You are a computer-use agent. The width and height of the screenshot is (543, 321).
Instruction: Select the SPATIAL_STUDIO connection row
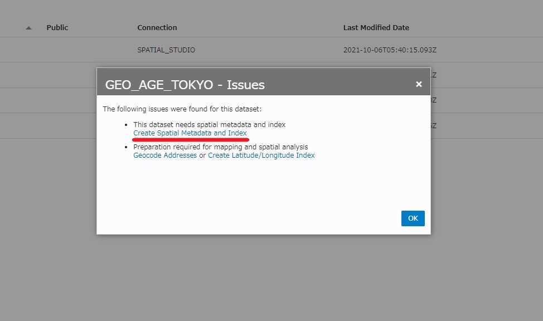166,50
